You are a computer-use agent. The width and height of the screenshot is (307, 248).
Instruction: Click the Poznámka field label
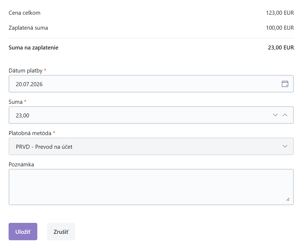pyautogui.click(x=21, y=165)
